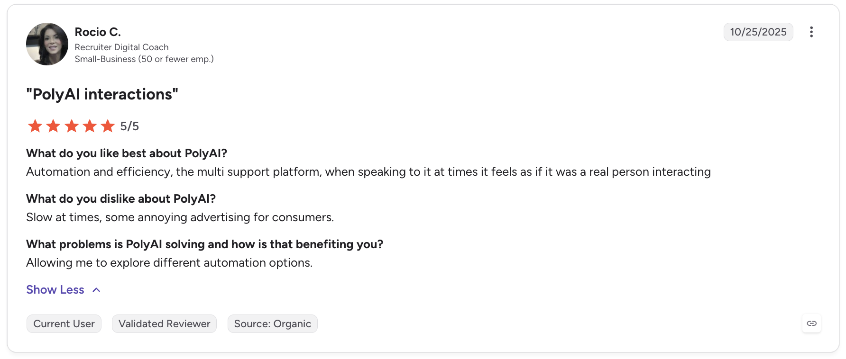Select the Source: Organic tag
Screen dimensions: 846x359
(273, 323)
